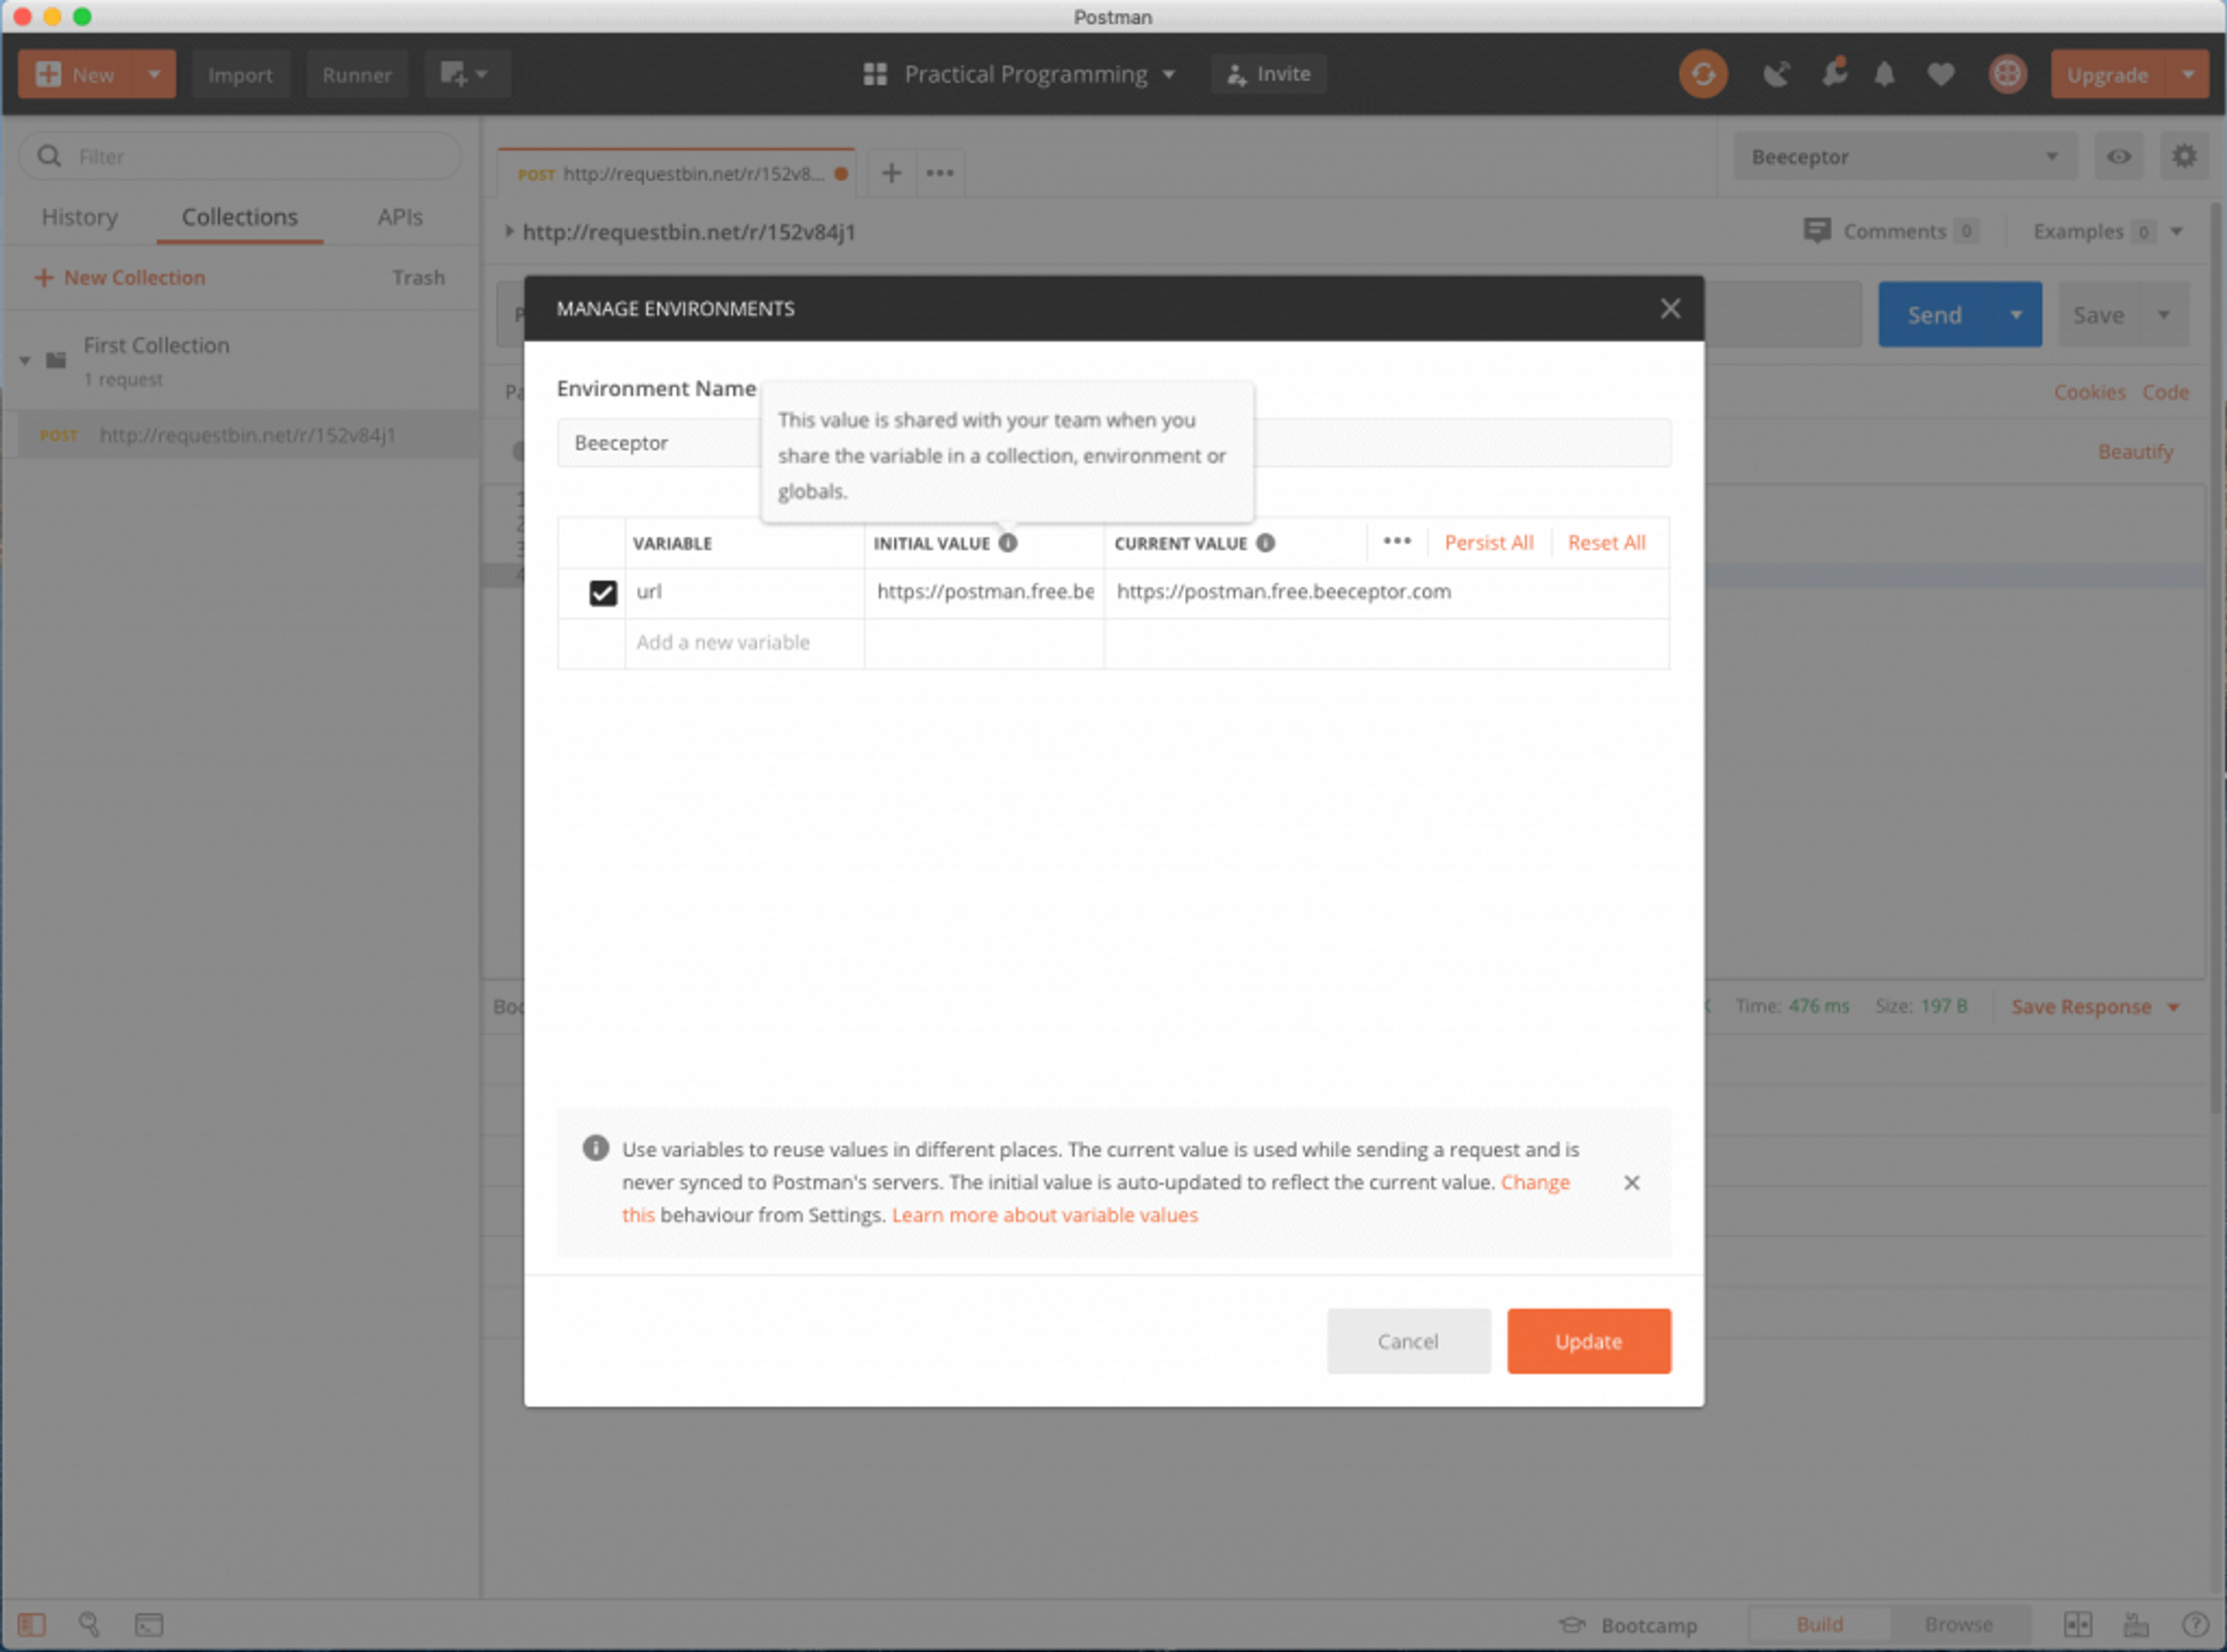2227x1652 pixels.
Task: Click the Cancel button
Action: 1408,1341
